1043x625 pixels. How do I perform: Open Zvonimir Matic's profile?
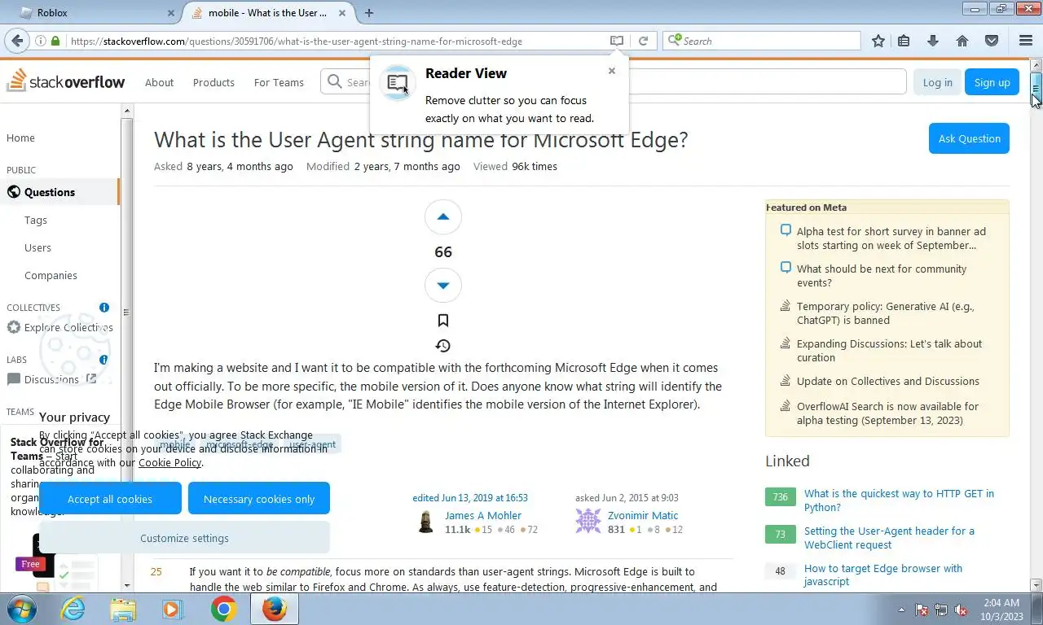point(642,515)
